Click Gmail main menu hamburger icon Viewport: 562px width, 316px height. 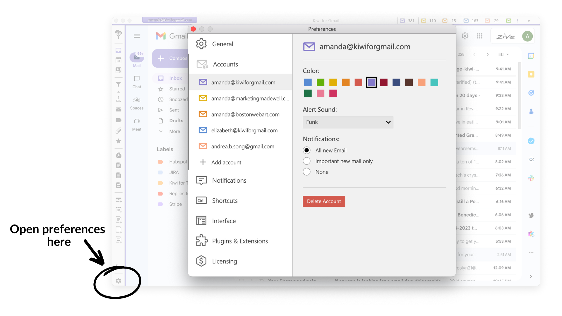[137, 36]
